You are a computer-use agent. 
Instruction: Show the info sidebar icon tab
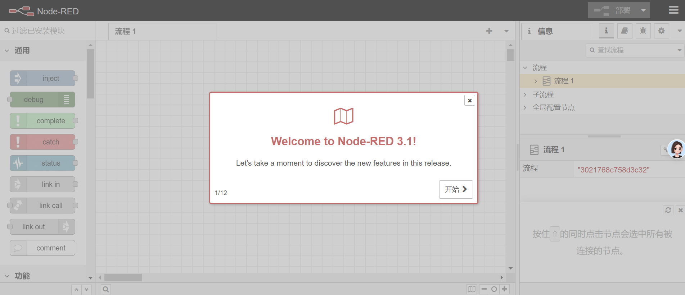[606, 31]
